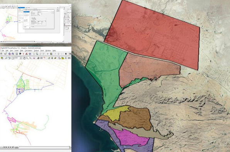230x152 pixels.
Task: Click the grey grid icon in the main toolbar
Action: [x=17, y=54]
